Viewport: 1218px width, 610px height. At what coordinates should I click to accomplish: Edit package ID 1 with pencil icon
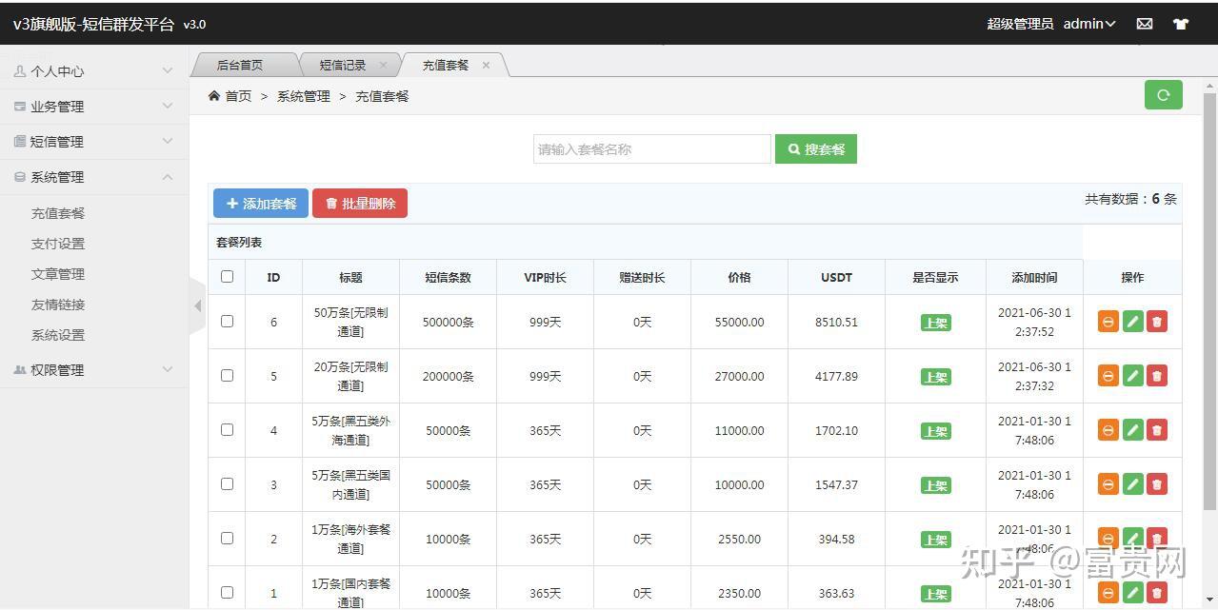(x=1132, y=593)
